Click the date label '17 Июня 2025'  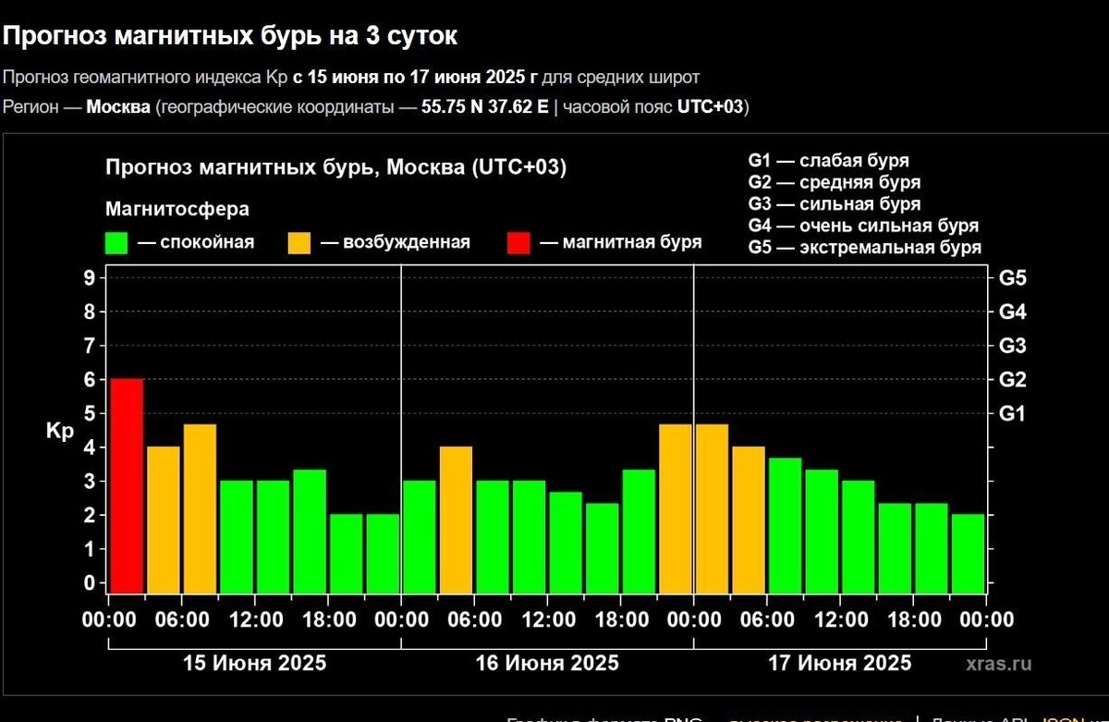point(840,663)
